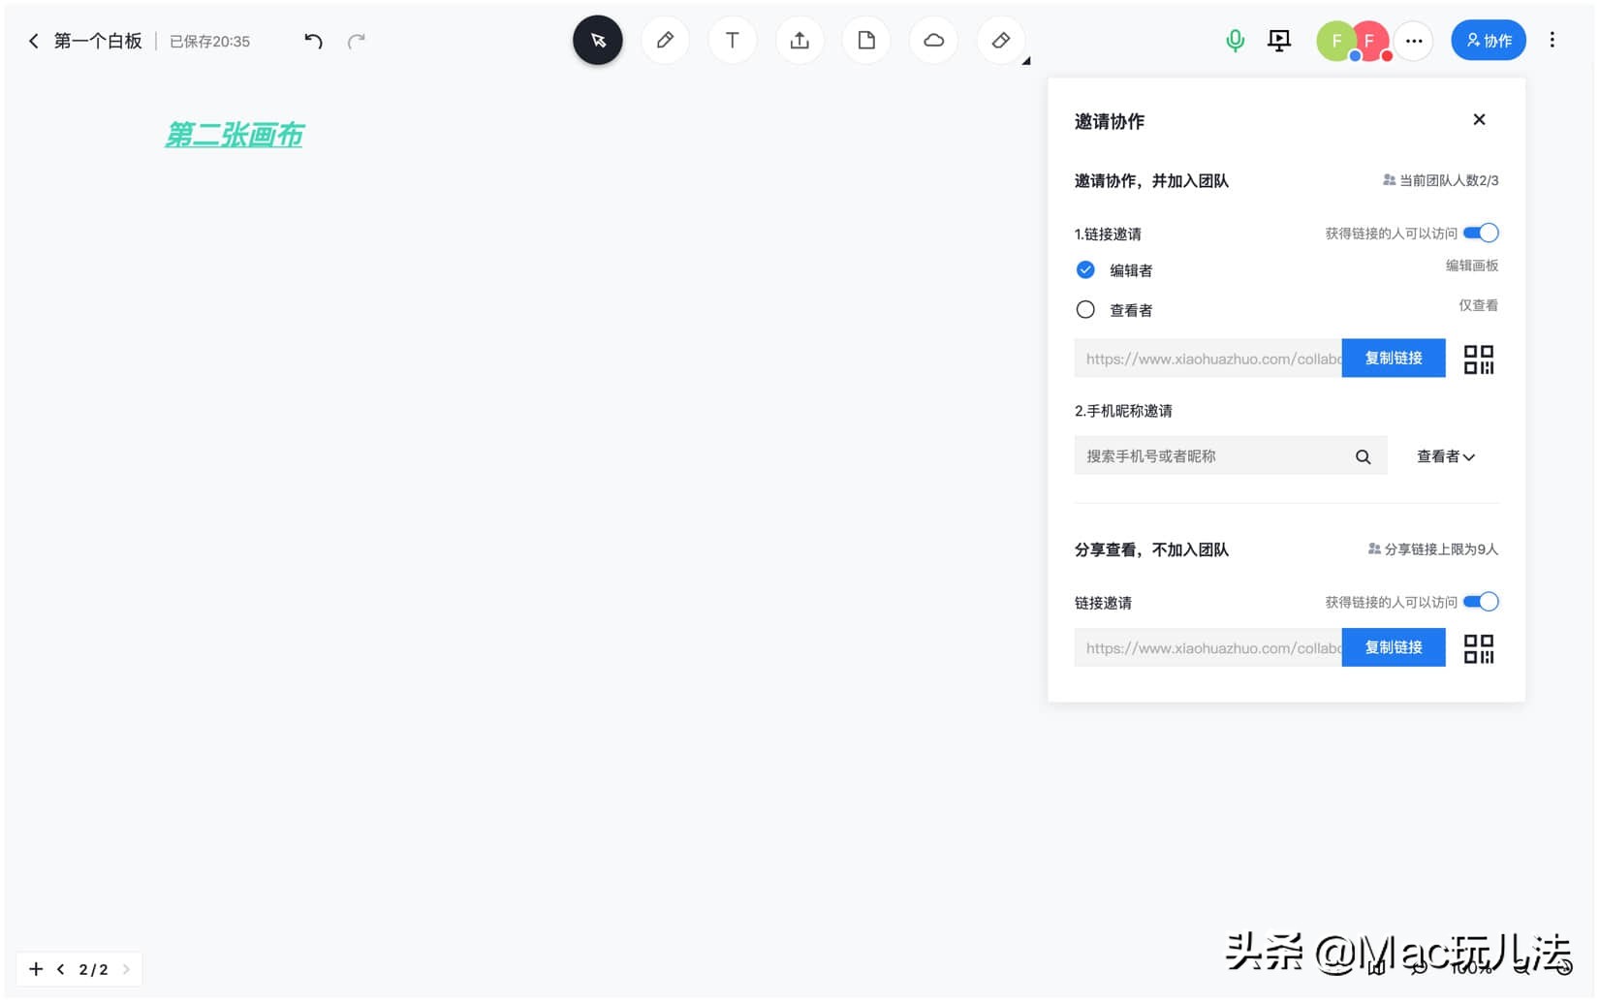
Task: Show QR code for team invite
Action: click(1479, 360)
